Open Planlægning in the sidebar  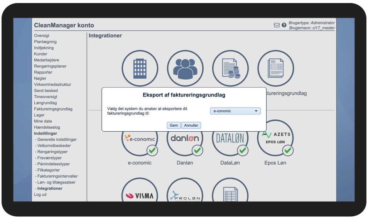click(x=45, y=42)
